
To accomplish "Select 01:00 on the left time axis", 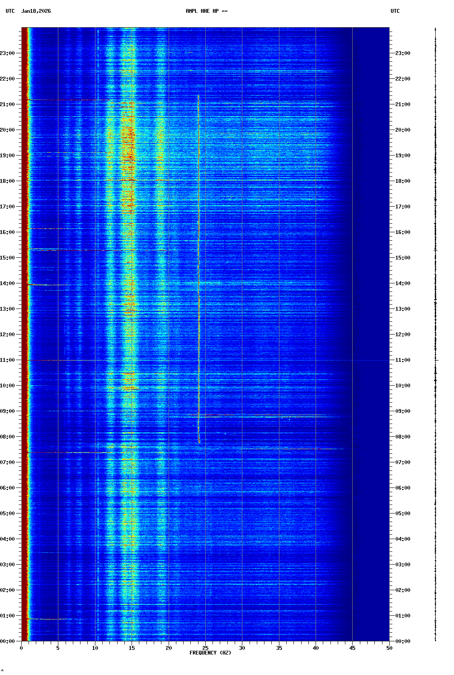I will tap(7, 616).
